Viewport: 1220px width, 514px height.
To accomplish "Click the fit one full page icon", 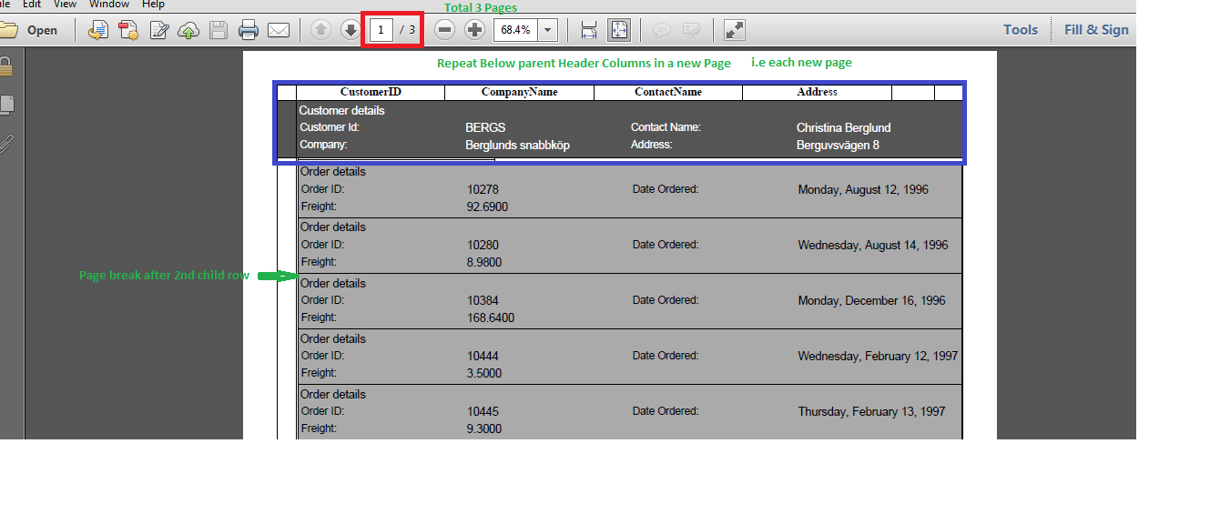I will click(619, 30).
